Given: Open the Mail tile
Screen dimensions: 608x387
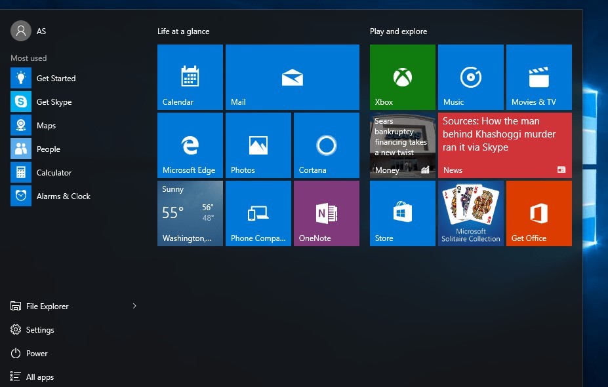Looking at the screenshot, I should coord(293,77).
